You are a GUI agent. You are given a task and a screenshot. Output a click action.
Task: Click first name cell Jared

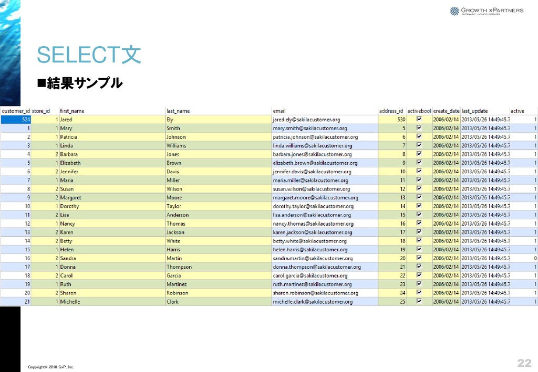(x=112, y=120)
